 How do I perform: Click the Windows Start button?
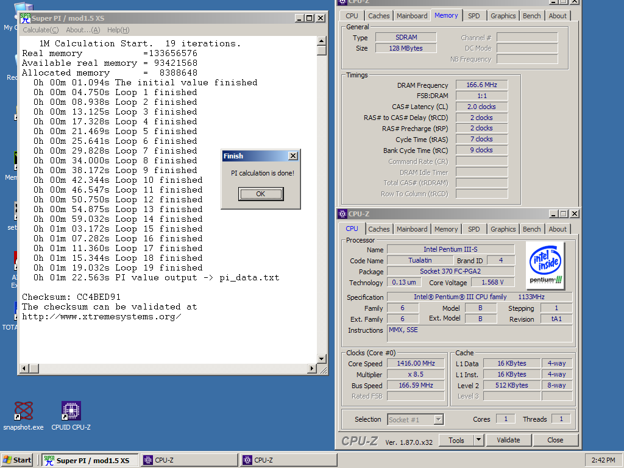coord(17,460)
